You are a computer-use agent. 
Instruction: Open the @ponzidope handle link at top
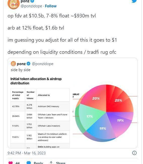click(x=31, y=6)
